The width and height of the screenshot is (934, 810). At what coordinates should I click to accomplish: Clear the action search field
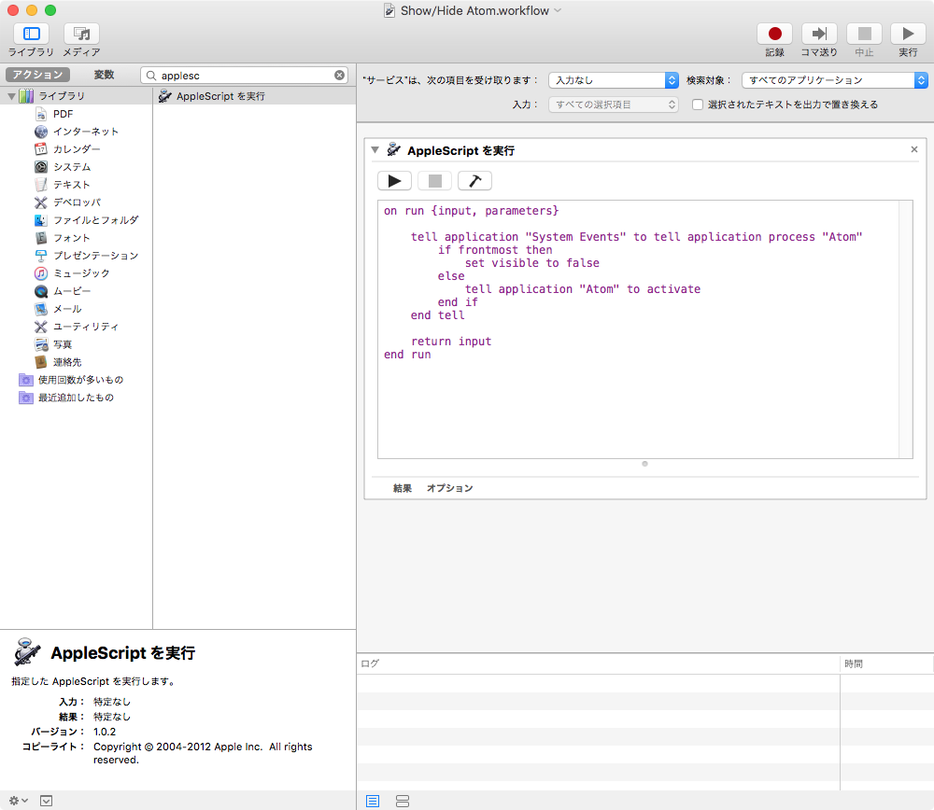[x=339, y=75]
